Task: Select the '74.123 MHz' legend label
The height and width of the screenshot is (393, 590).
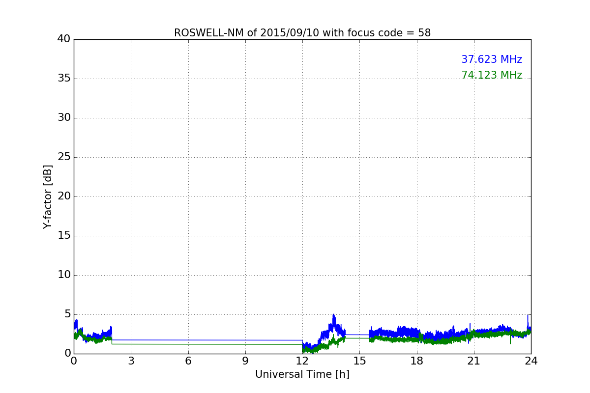Action: tap(492, 75)
